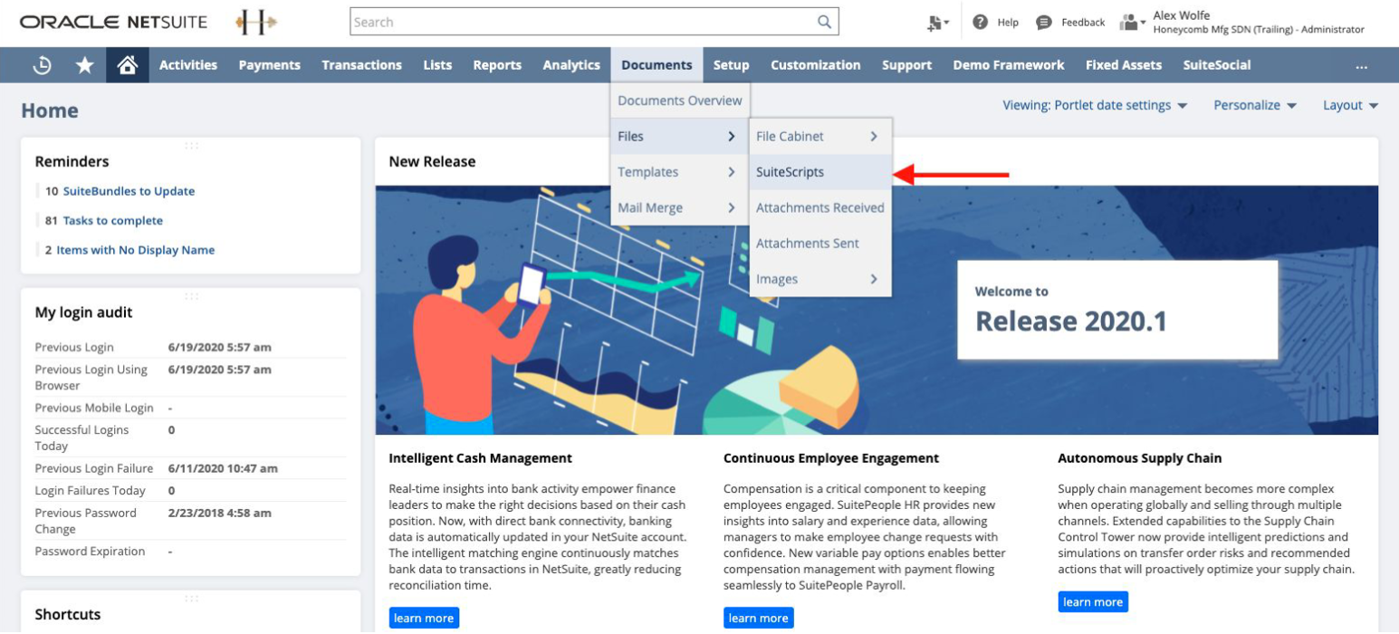Open the Support menu
This screenshot has height=634, width=1399.
point(907,65)
